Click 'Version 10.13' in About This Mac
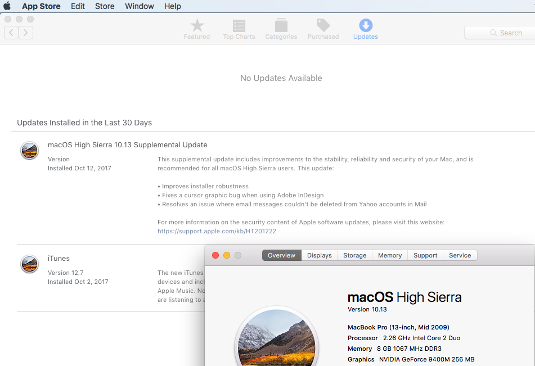The width and height of the screenshot is (535, 366). coord(367,309)
